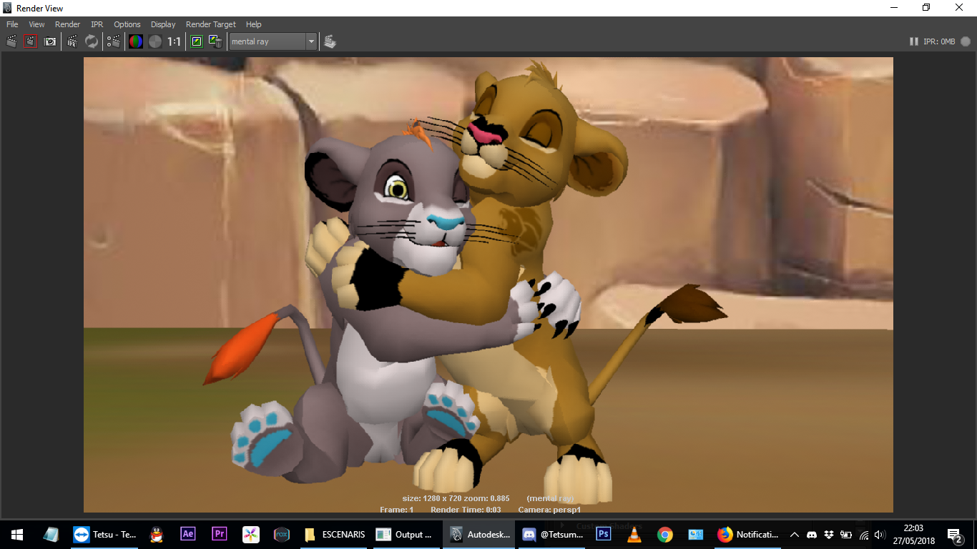Open the volume speaker tray icon

coord(880,535)
